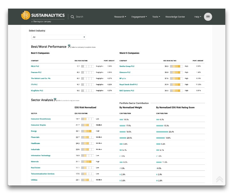Select the Information Technology sector
Screen dimensions: 233x195
pyautogui.click(x=41, y=155)
